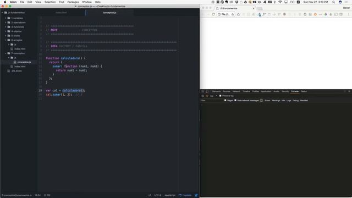Close the DevTools panel with its X
The height and width of the screenshot is (198, 352).
[x=349, y=91]
